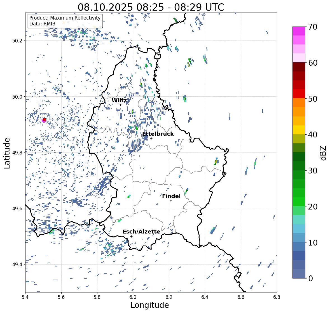Image resolution: width=330 pixels, height=312 pixels.
Task: Click the Ettelbruck station cross marker
Action: pyautogui.click(x=151, y=138)
